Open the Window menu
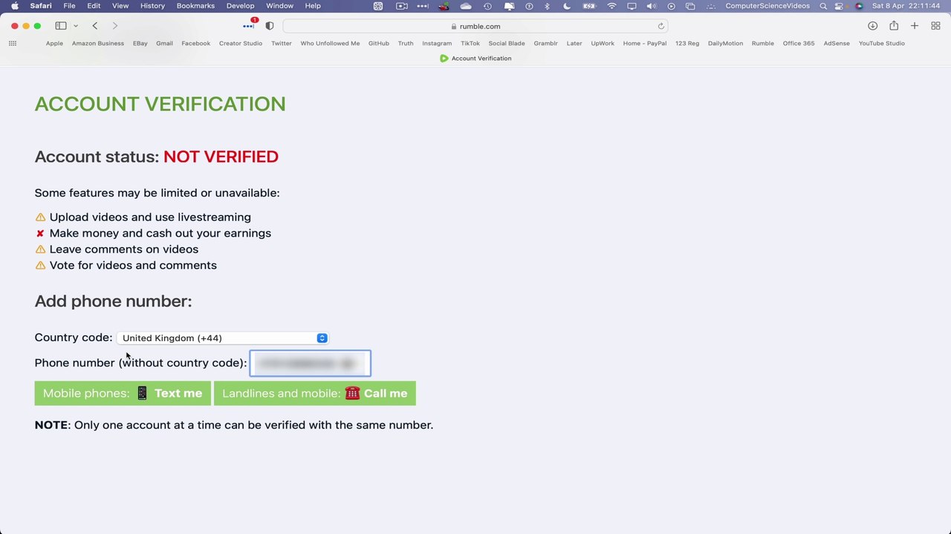 279,6
